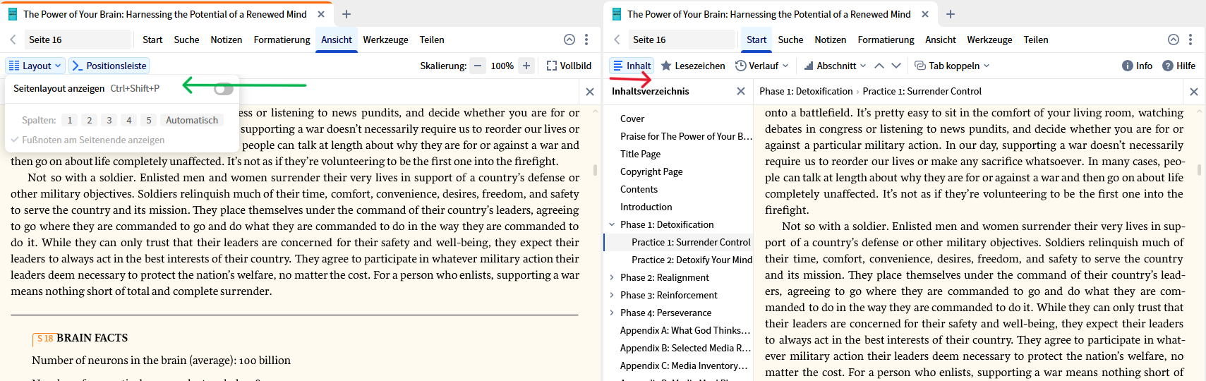Expand Phase 3: Reinforcement tree node
Image resolution: width=1206 pixels, height=381 pixels.
(x=612, y=295)
